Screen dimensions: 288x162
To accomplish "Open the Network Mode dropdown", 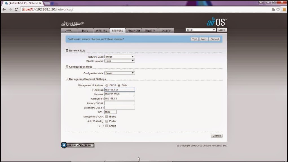I will (120, 57).
